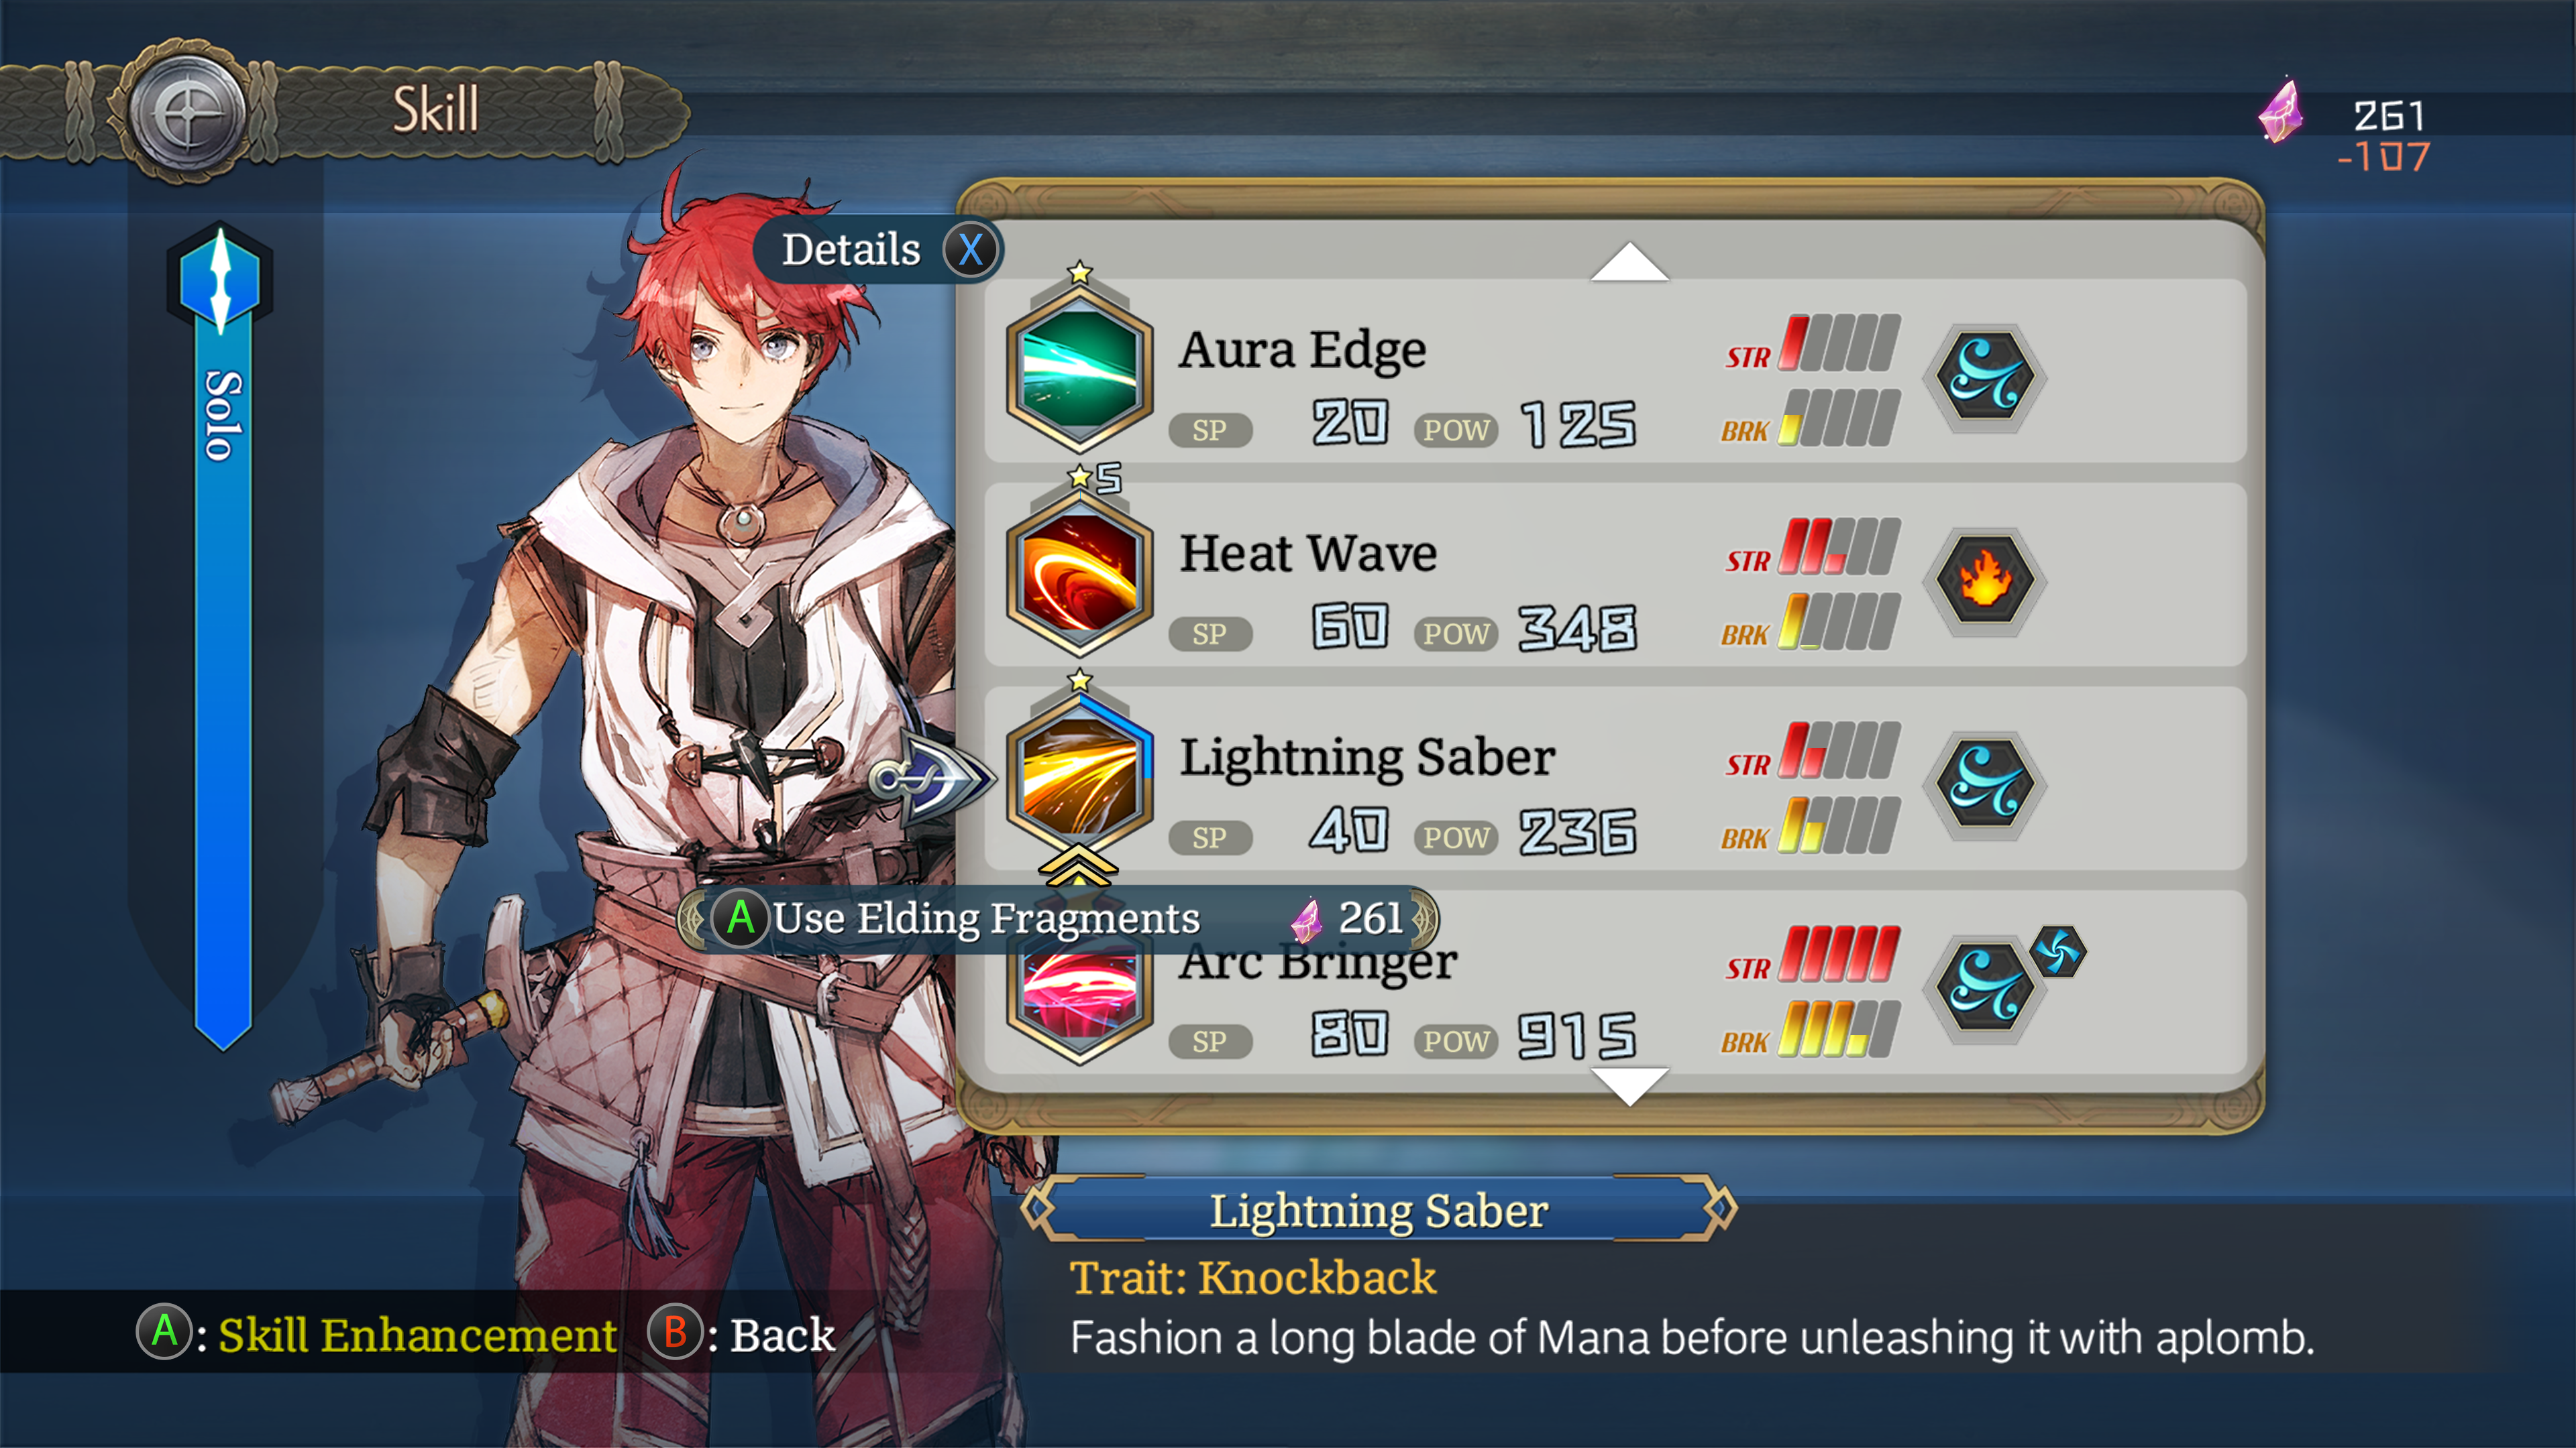
Task: Click the A Skill Enhancement prompt
Action: (x=377, y=1334)
